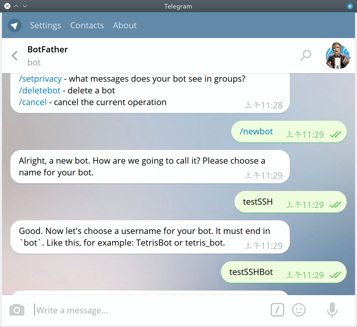The height and width of the screenshot is (327, 357).
Task: Start voice recording with the microphone icon
Action: tap(332, 310)
